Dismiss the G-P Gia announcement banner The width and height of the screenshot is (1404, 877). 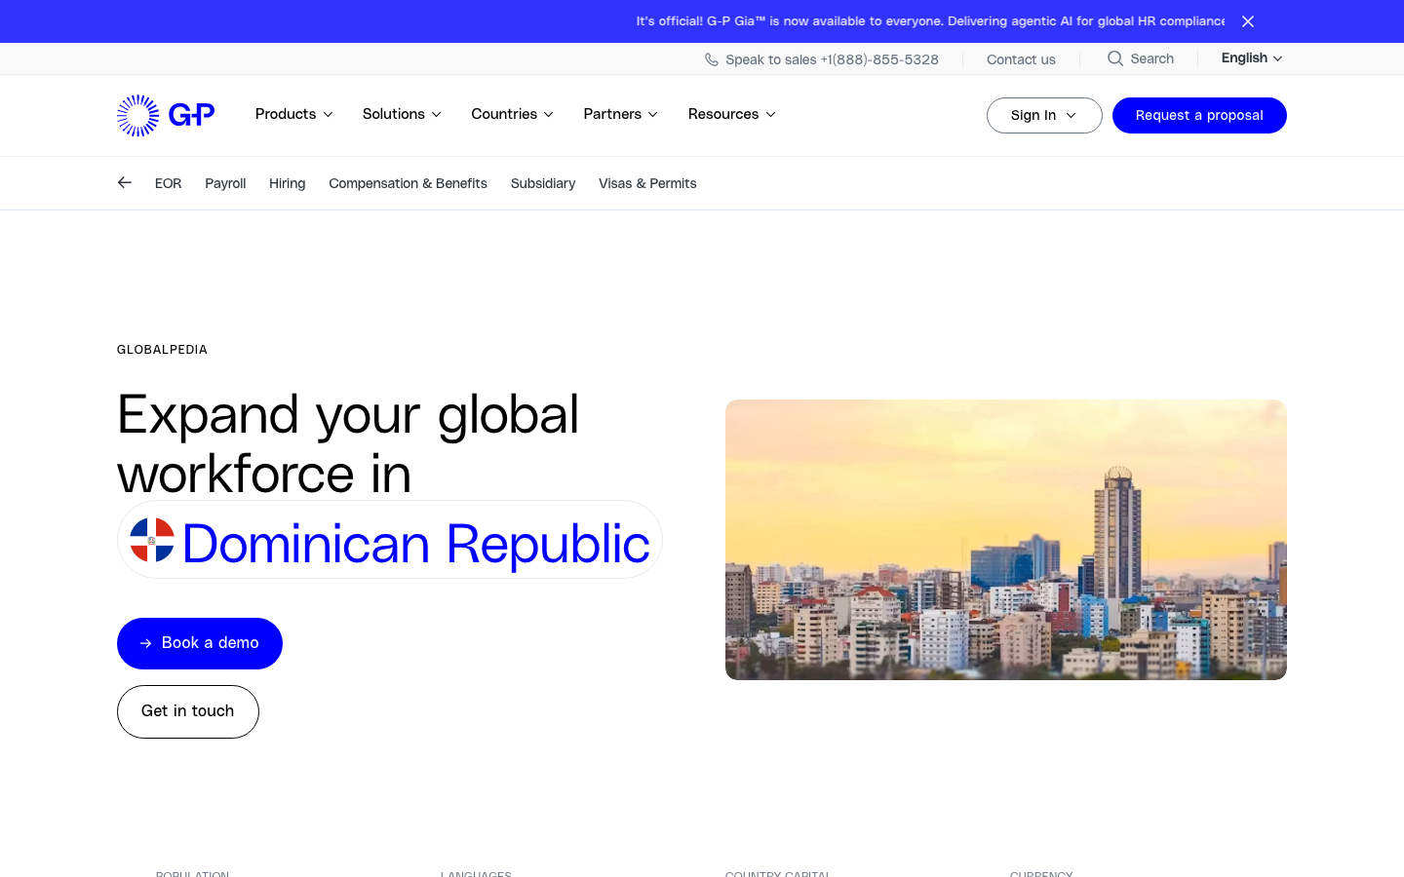1248,21
